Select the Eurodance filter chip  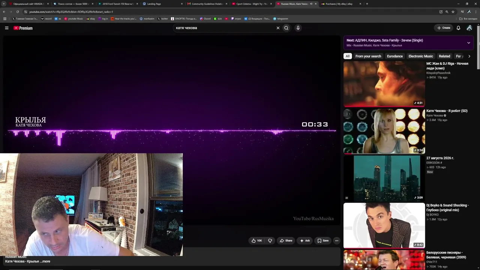point(395,56)
